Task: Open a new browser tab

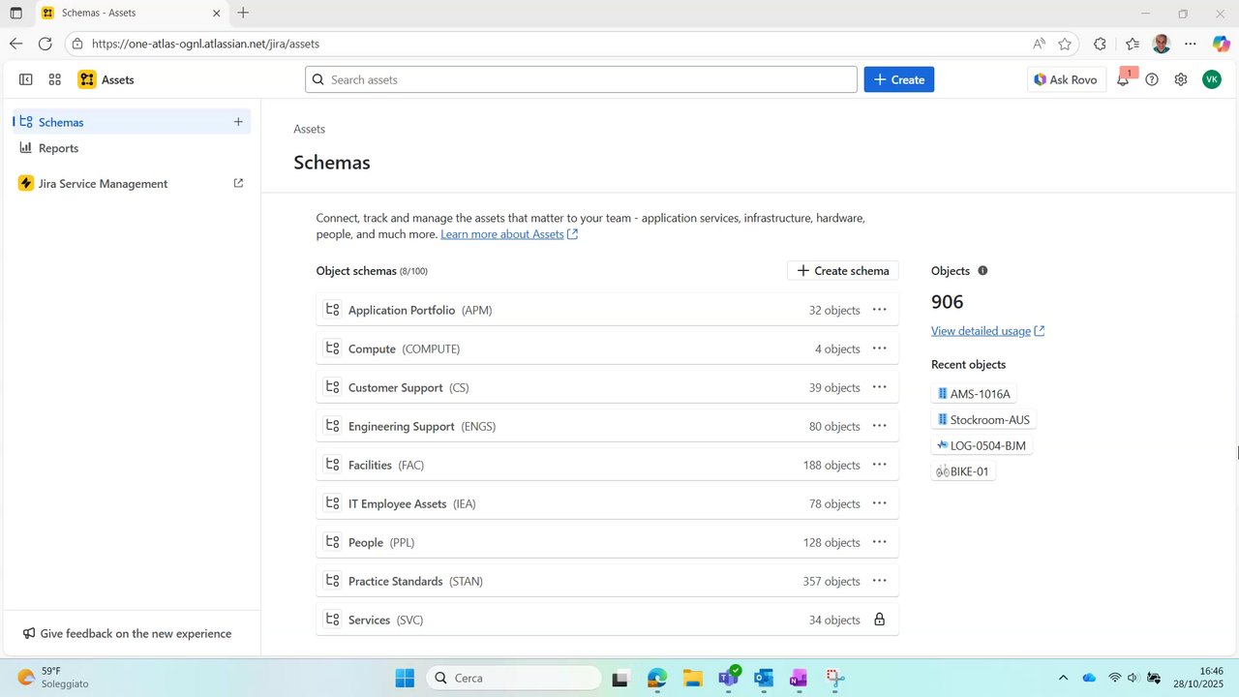Action: (243, 13)
